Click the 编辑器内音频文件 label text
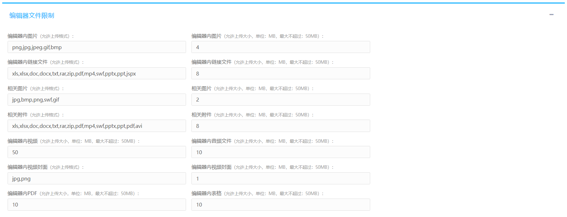This screenshot has width=567, height=217. pyautogui.click(x=211, y=141)
